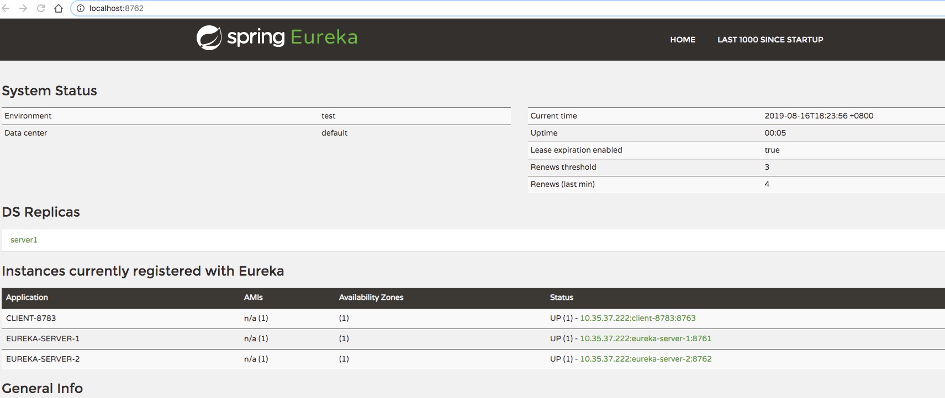Click the browser forward arrow
The image size is (945, 398).
pyautogui.click(x=23, y=8)
